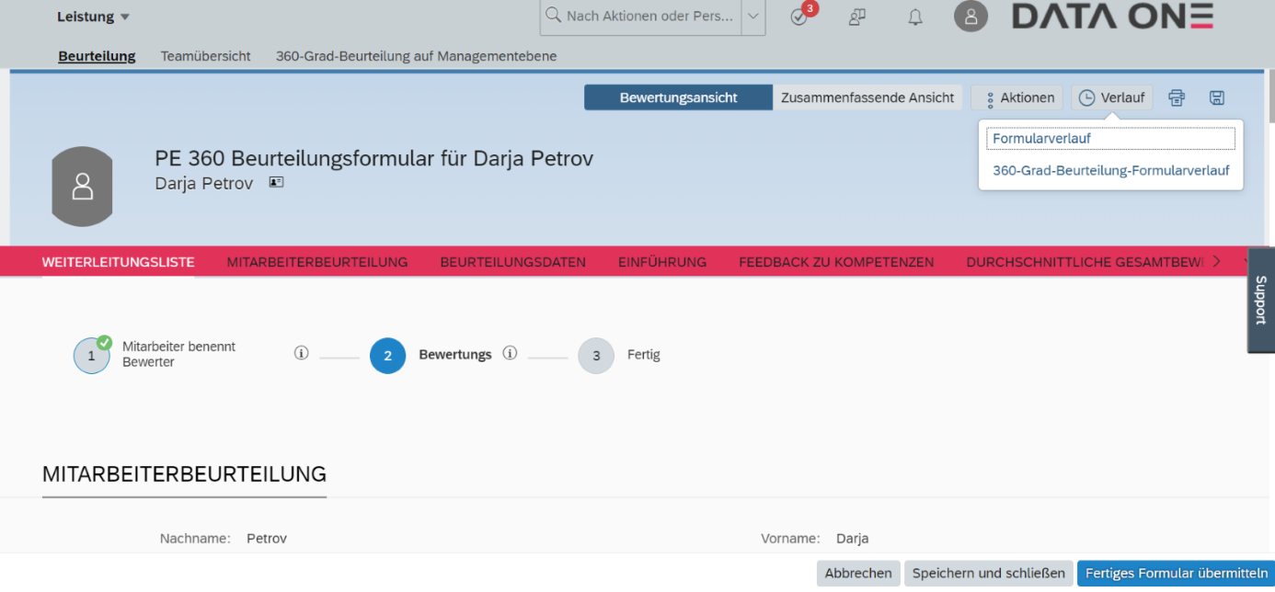Click info icon next to Bewertungs step

click(511, 354)
